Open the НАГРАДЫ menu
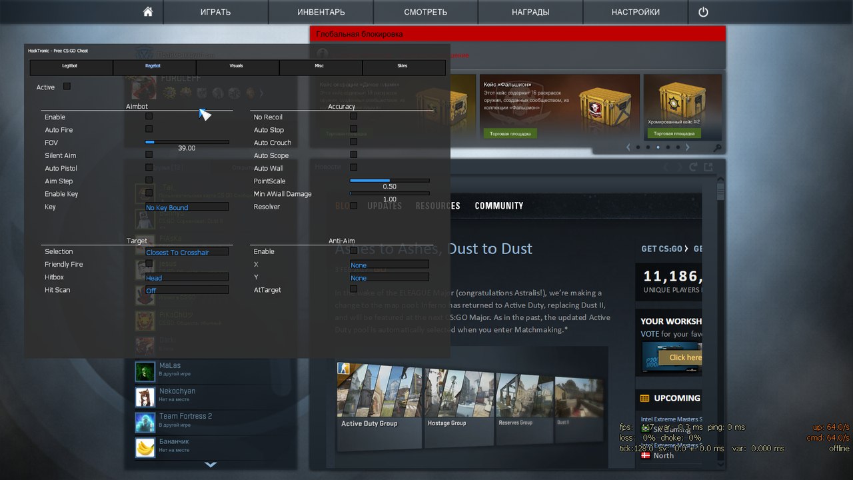 (x=530, y=12)
